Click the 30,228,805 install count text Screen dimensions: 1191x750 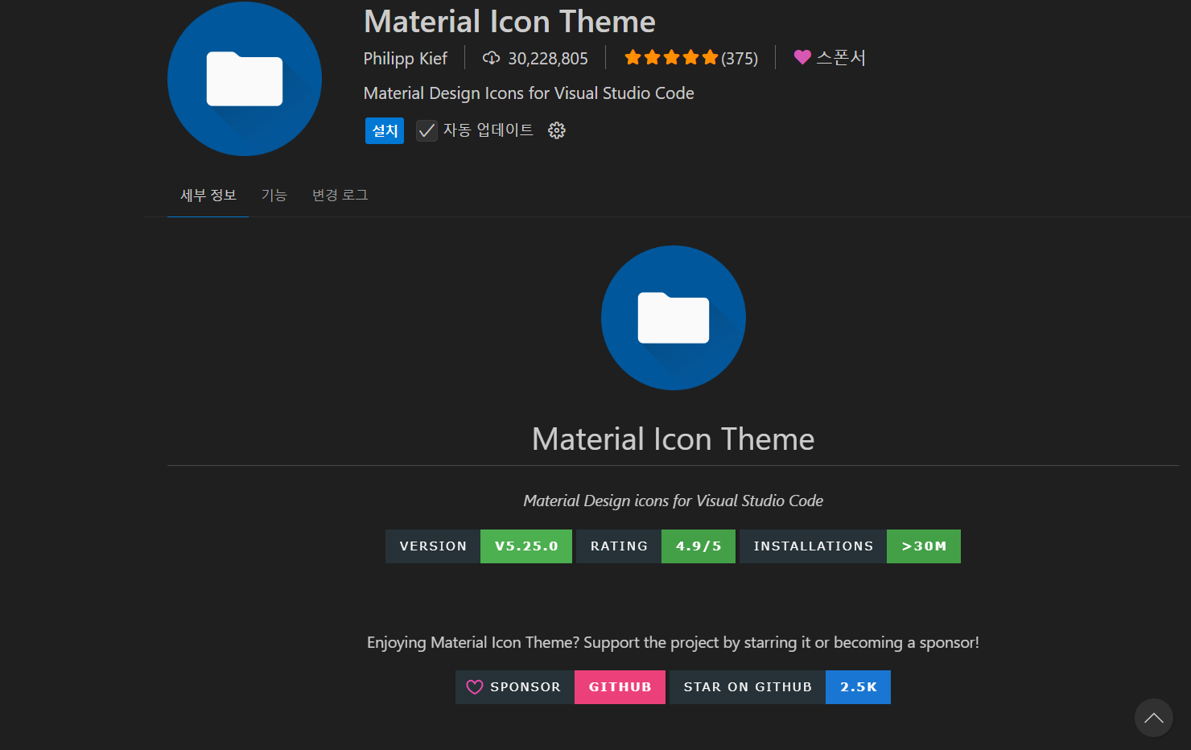click(548, 58)
